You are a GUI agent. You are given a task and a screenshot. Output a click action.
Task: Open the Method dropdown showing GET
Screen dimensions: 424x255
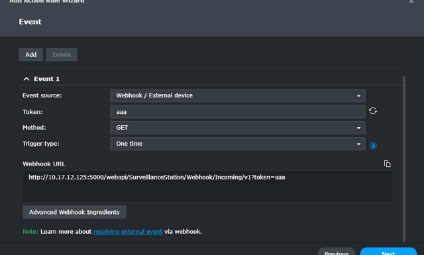click(237, 128)
